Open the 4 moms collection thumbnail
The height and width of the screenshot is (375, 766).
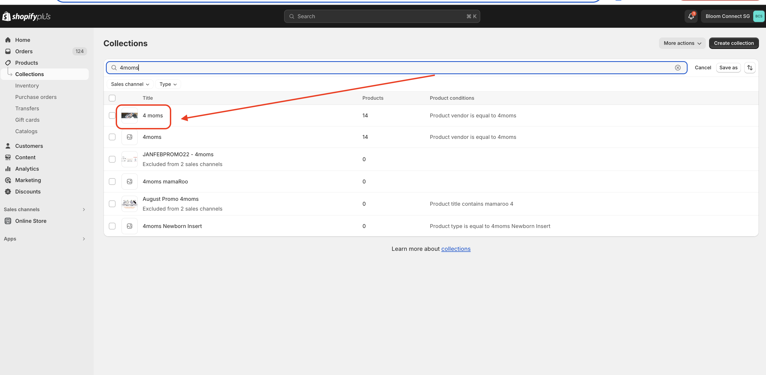pyautogui.click(x=130, y=115)
